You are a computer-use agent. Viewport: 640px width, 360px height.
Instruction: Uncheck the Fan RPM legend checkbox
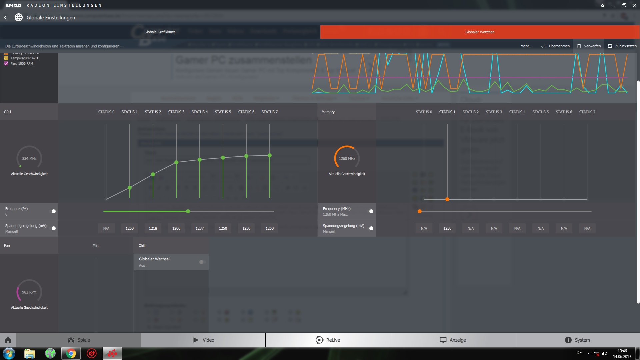coord(6,63)
